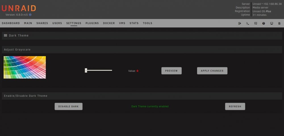The width and height of the screenshot is (284, 136).
Task: Switch to the Users tab
Action: pyautogui.click(x=57, y=23)
